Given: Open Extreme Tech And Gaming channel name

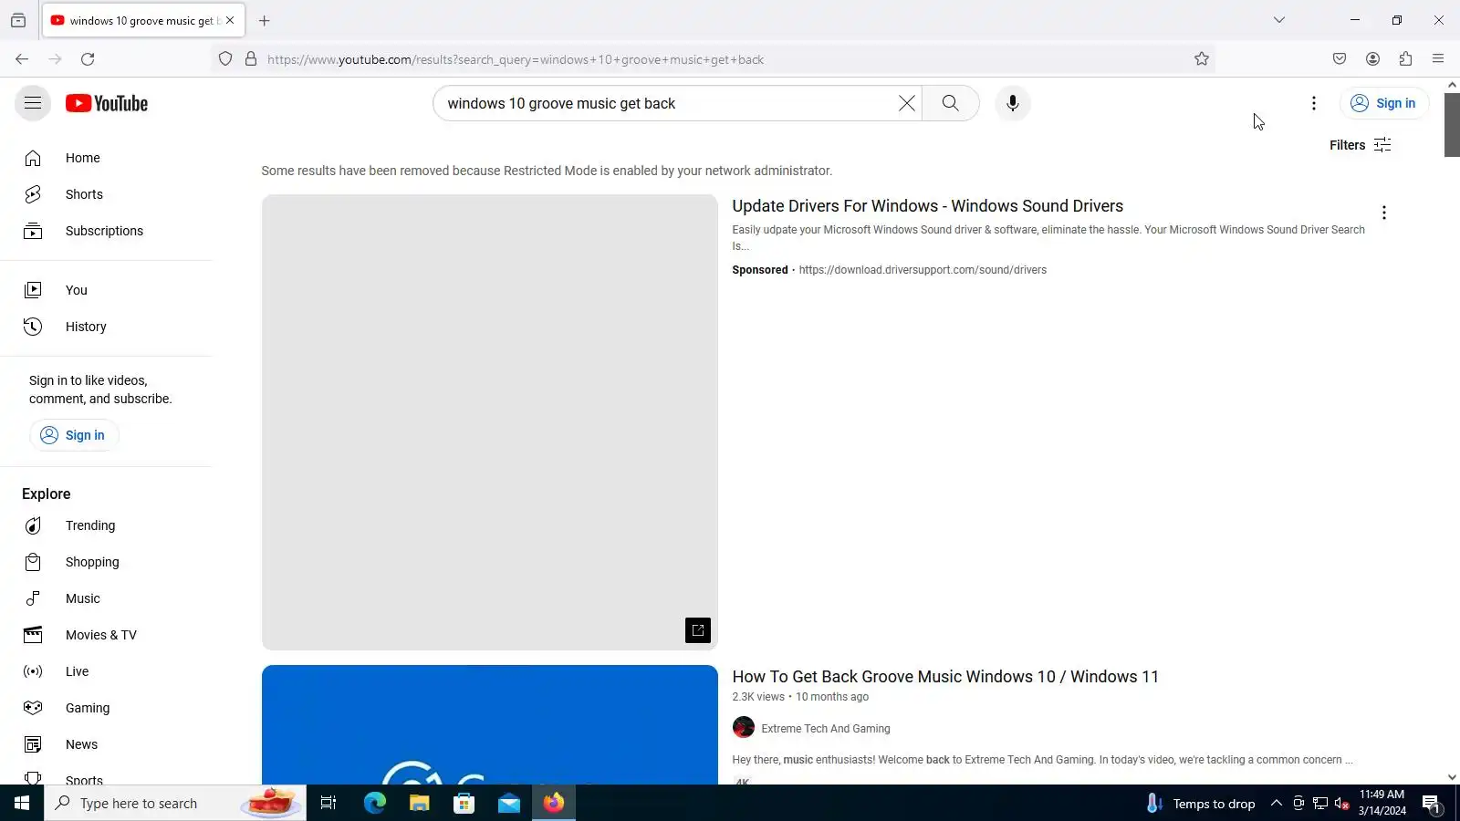Looking at the screenshot, I should click(826, 729).
